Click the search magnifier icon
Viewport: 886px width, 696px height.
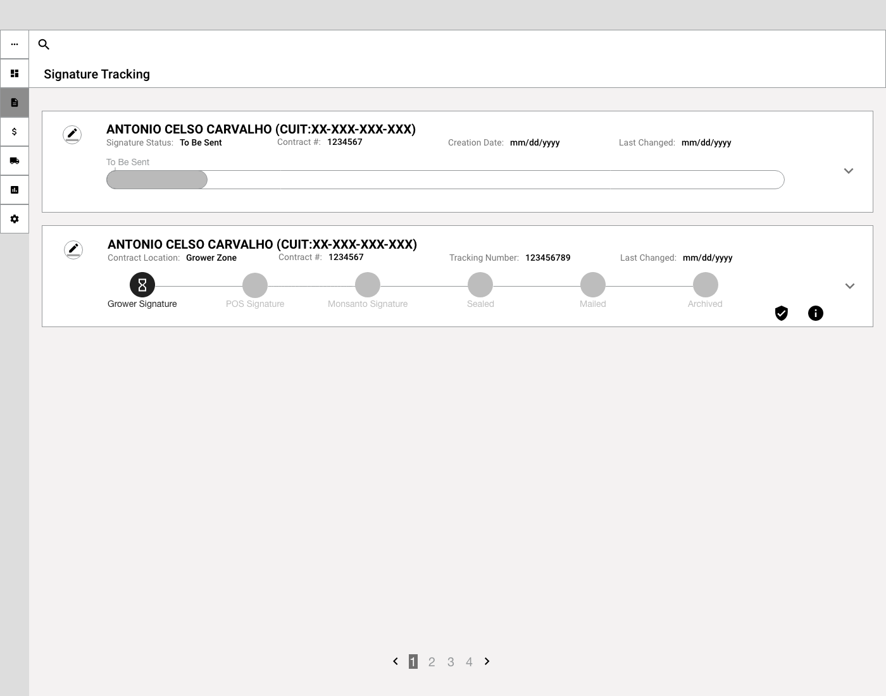[x=44, y=44]
